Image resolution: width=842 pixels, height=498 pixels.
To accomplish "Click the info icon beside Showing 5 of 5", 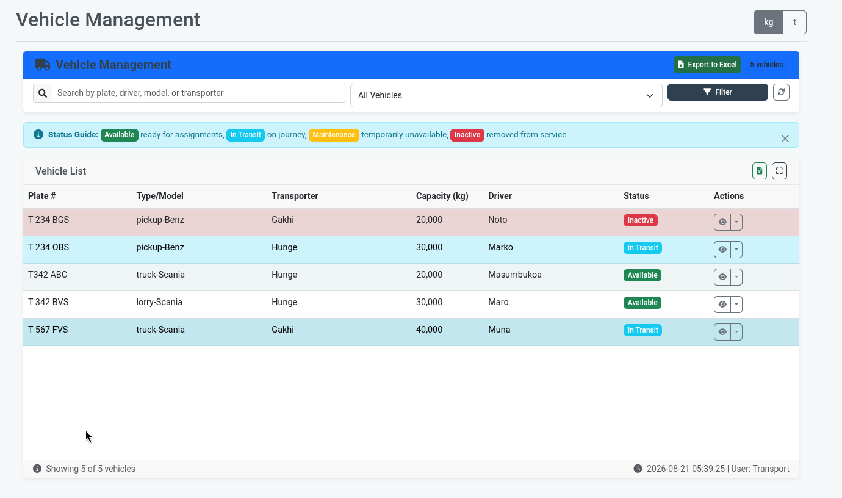I will [x=37, y=469].
